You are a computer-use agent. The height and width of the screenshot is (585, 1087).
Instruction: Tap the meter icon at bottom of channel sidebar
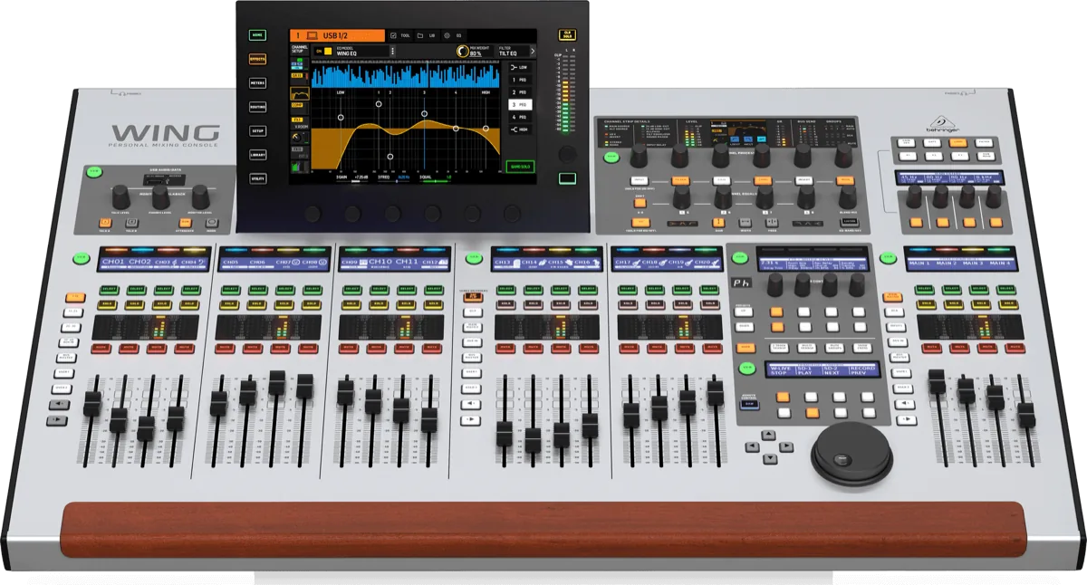click(300, 168)
